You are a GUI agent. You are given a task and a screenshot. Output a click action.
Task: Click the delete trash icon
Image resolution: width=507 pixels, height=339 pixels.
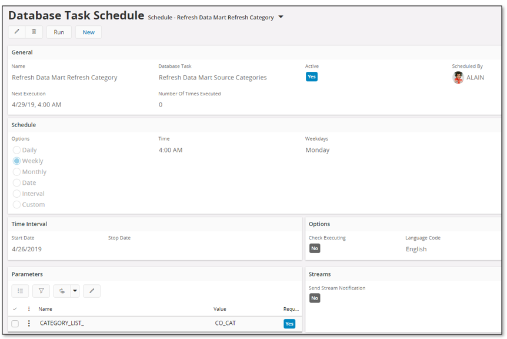(x=34, y=32)
